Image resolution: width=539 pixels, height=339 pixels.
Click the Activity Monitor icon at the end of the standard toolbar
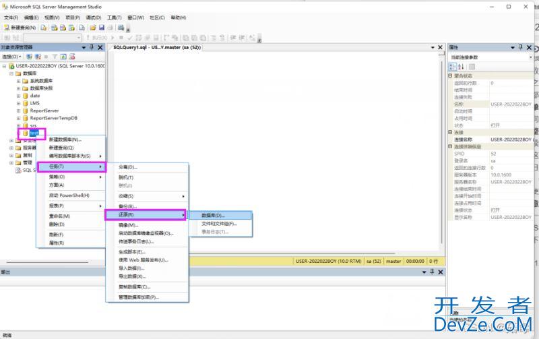pos(121,28)
